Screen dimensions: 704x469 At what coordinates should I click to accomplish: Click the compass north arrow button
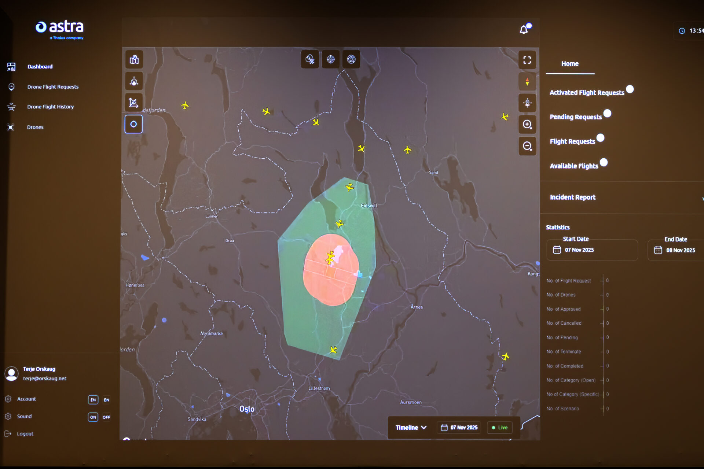coord(527,82)
